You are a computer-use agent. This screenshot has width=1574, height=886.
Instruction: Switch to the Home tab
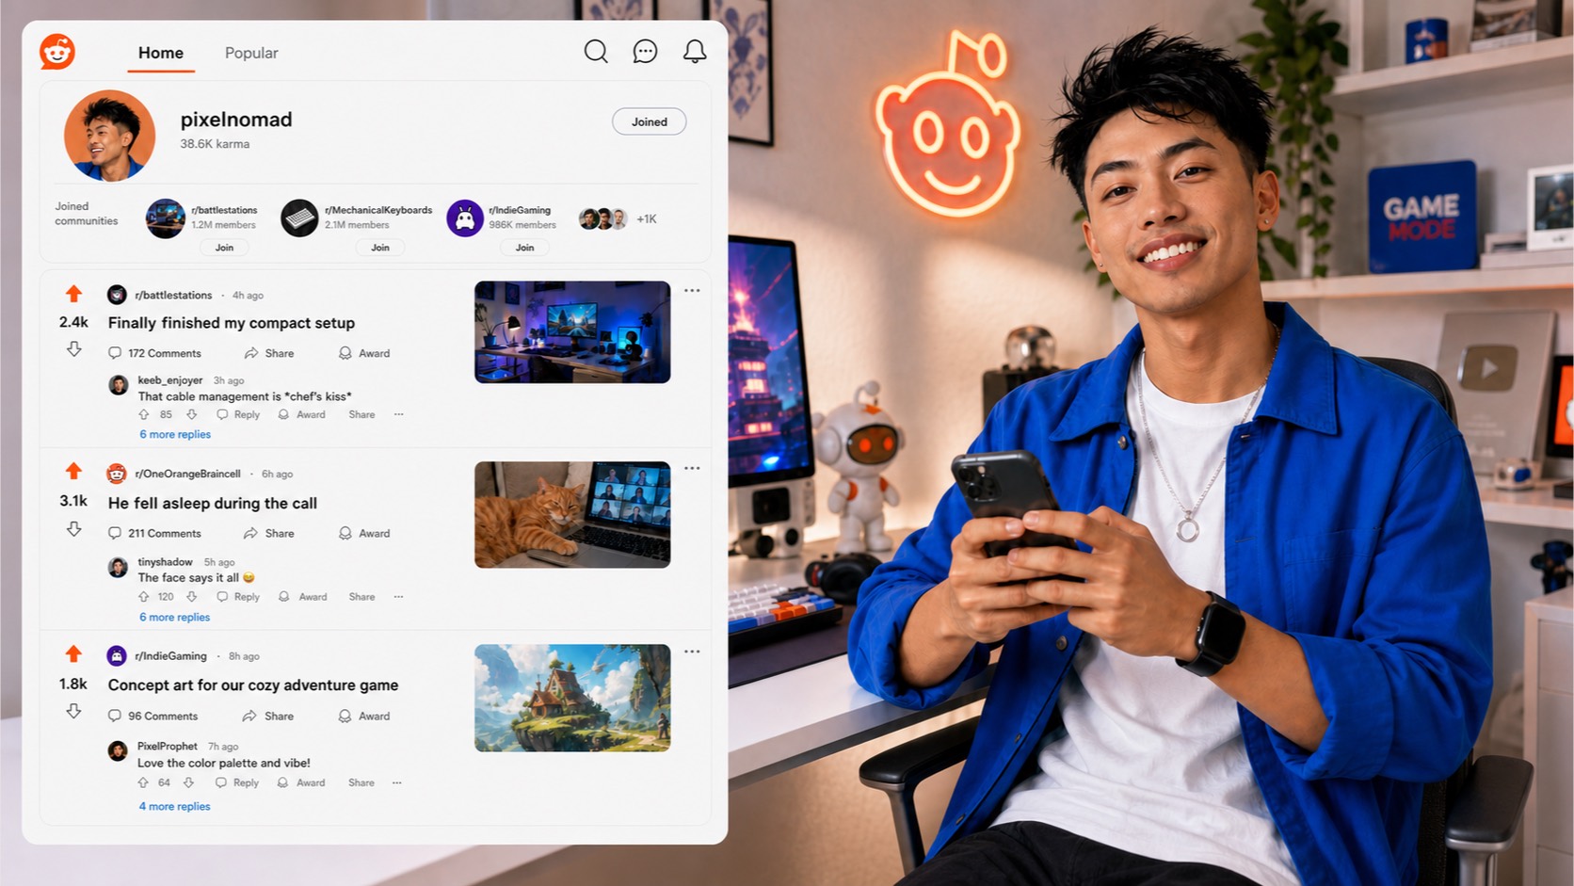tap(161, 53)
